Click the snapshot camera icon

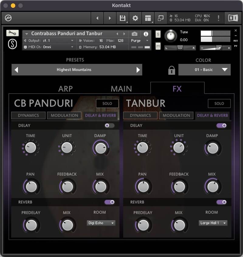(134, 34)
